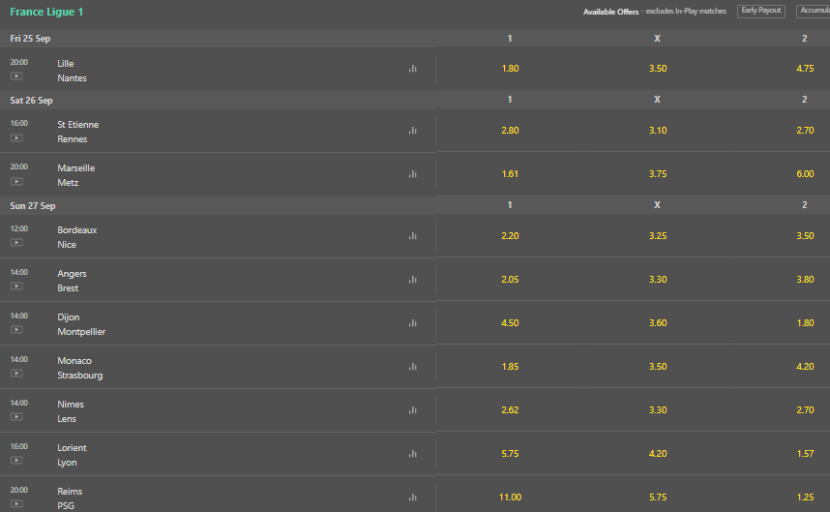The image size is (830, 512).
Task: Open stats chart icon for Dijon vs Montpellier
Action: (x=413, y=323)
